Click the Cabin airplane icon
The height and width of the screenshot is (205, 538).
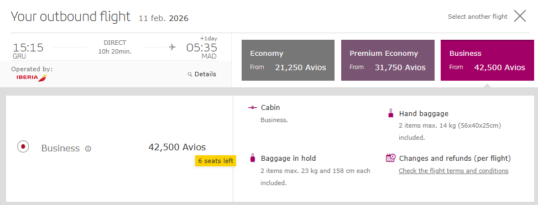[253, 108]
